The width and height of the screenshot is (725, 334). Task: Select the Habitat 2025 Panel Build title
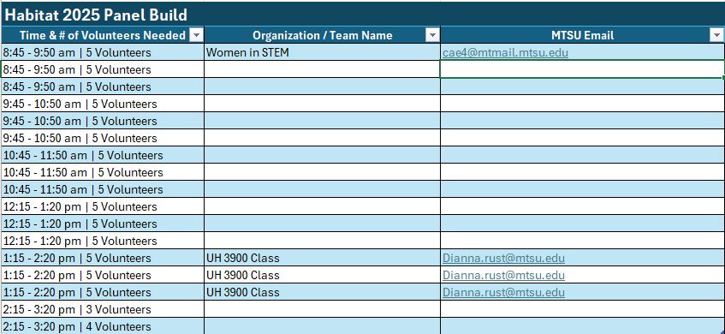pyautogui.click(x=95, y=15)
